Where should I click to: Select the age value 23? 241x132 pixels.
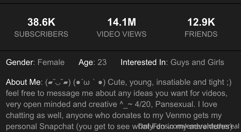coord(102,62)
